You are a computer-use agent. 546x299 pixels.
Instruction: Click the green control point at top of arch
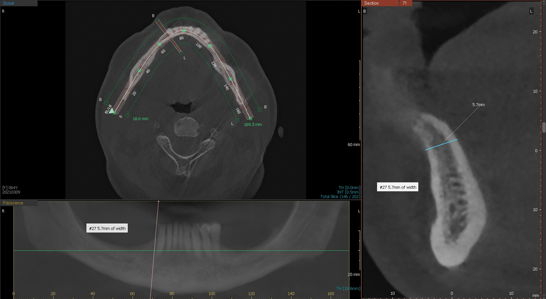[x=184, y=31]
